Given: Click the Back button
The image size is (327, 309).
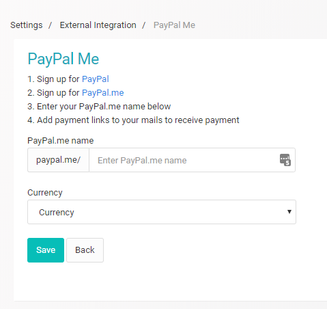Looking at the screenshot, I should point(85,250).
